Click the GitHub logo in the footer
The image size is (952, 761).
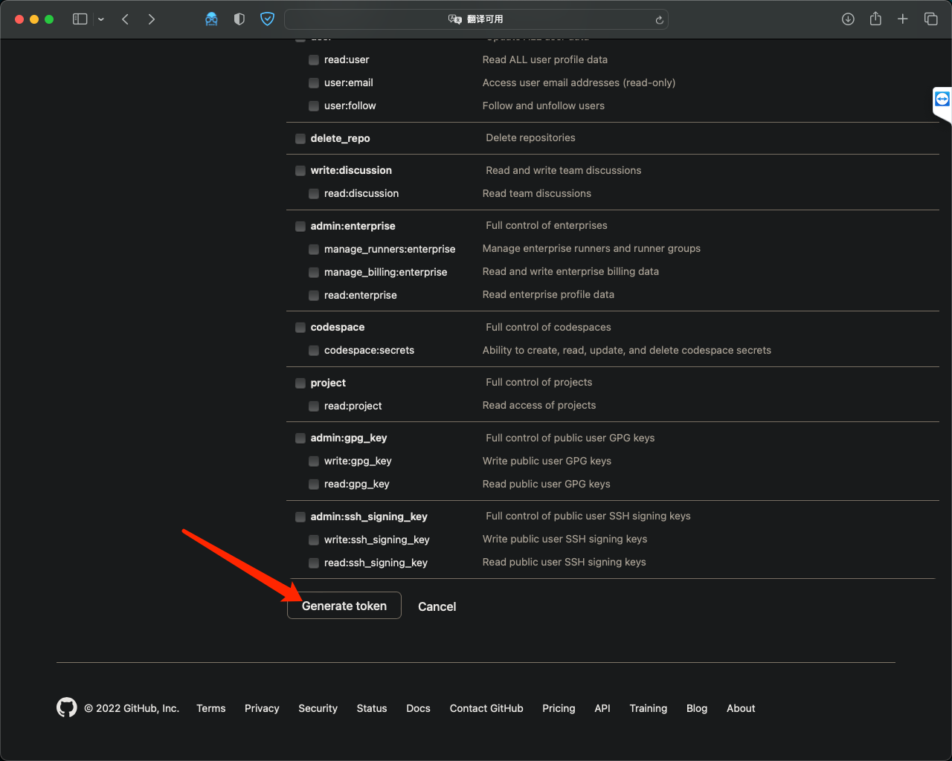(x=66, y=707)
